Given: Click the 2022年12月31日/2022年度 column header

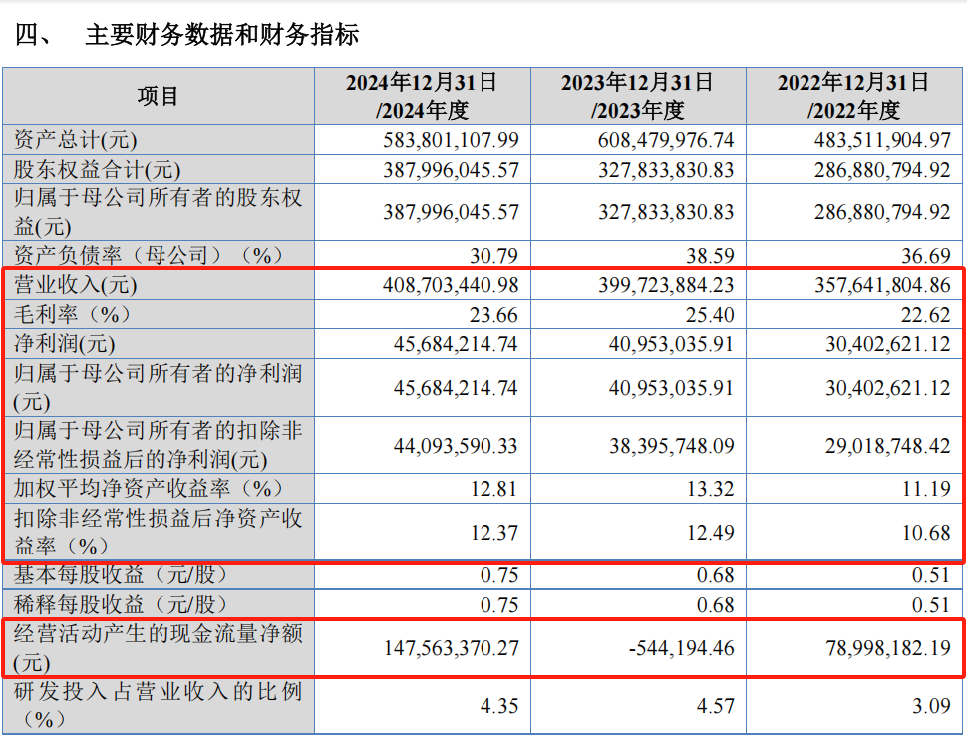Looking at the screenshot, I should click(x=852, y=96).
